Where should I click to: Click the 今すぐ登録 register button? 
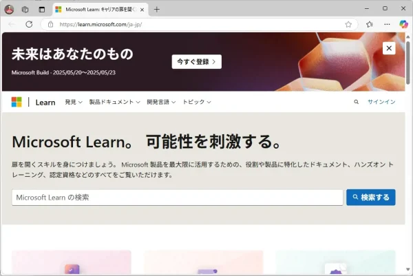coord(196,62)
